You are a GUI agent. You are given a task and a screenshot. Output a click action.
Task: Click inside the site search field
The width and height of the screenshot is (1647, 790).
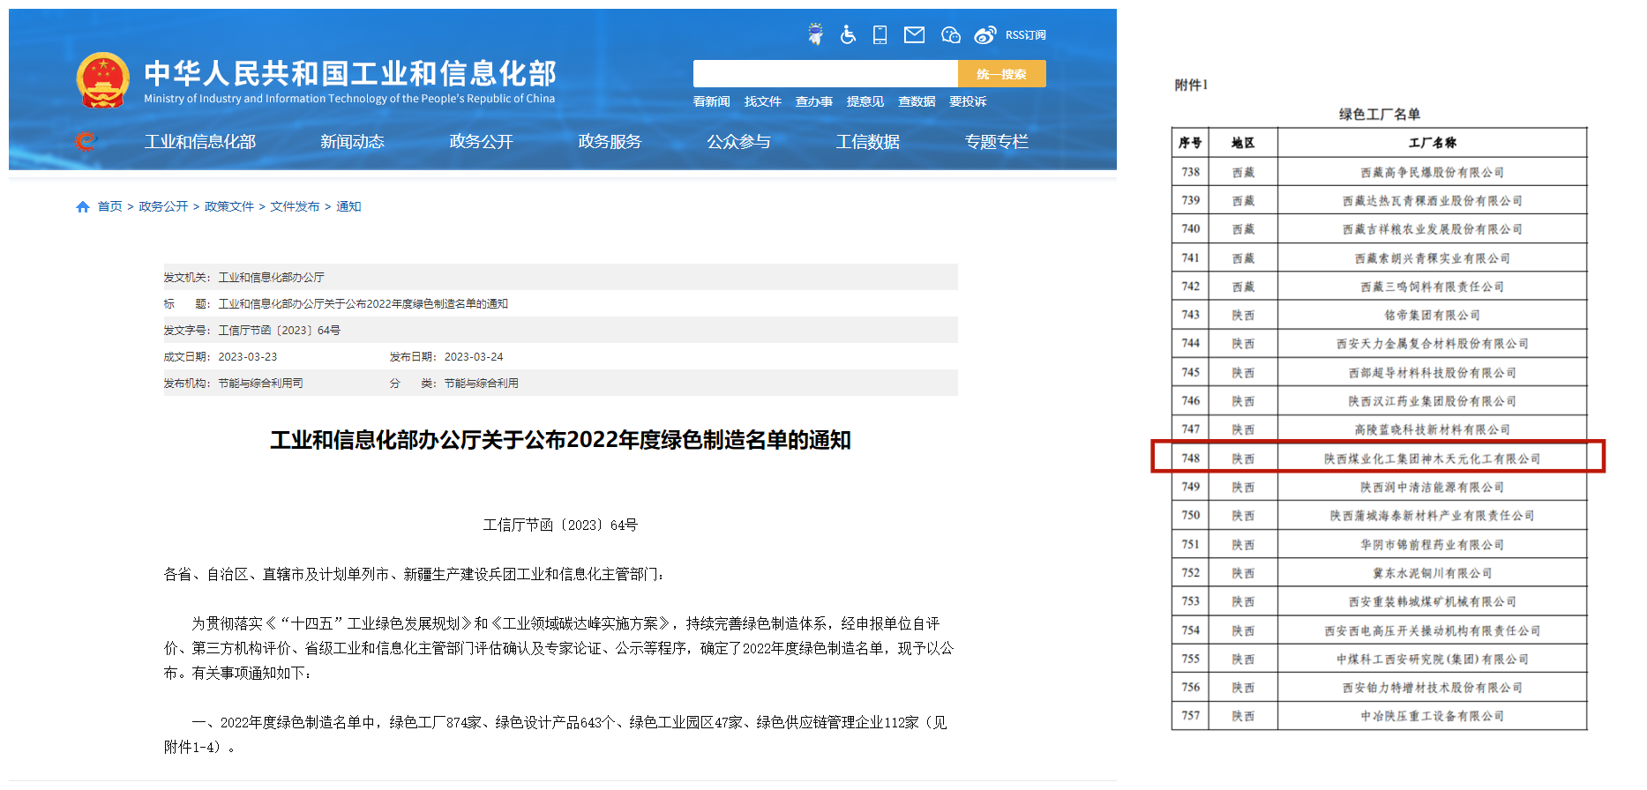pos(825,74)
